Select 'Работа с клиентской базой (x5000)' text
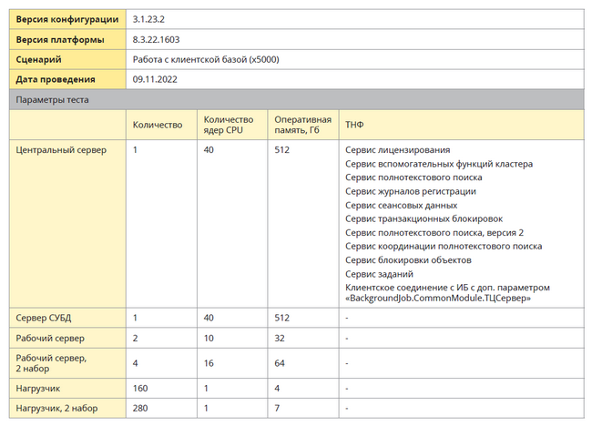Screen dimensions: 592x426 click(206, 59)
